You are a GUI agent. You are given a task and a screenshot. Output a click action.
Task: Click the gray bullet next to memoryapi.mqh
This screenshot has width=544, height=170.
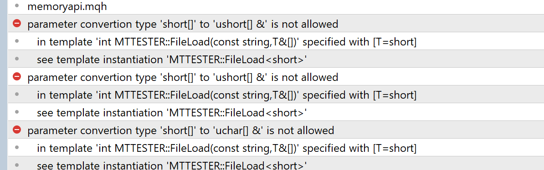click(17, 5)
